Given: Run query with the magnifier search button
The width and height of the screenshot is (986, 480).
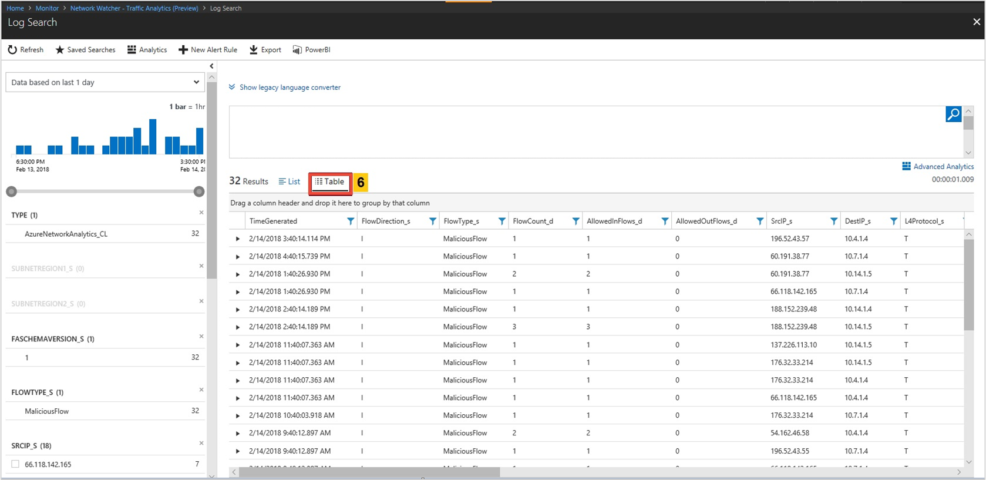Looking at the screenshot, I should click(x=953, y=114).
